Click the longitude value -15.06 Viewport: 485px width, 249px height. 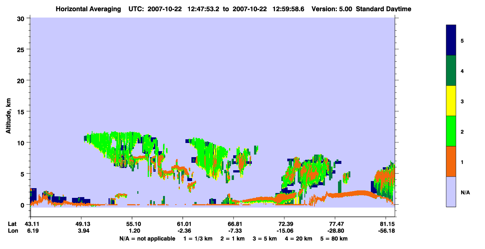point(284,231)
